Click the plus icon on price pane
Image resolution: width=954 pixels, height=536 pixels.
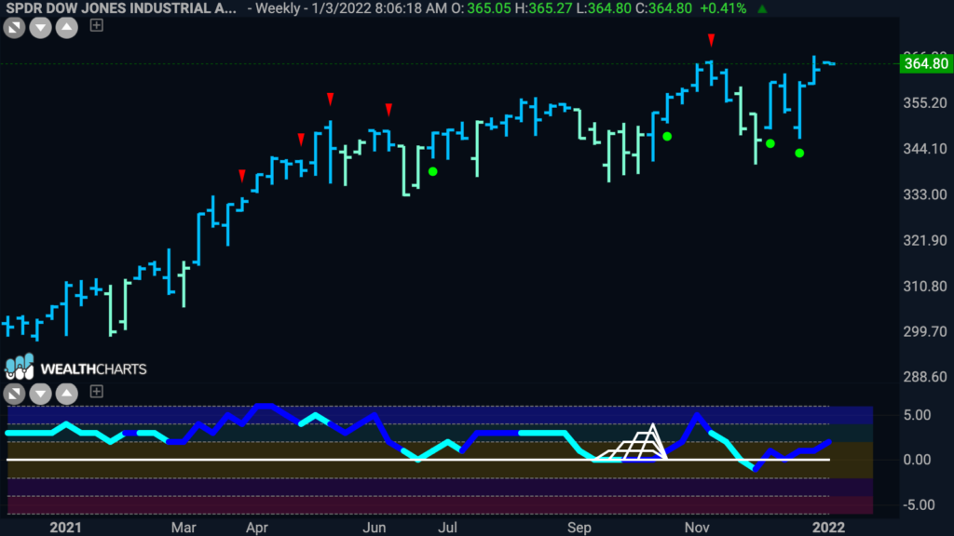coord(96,25)
